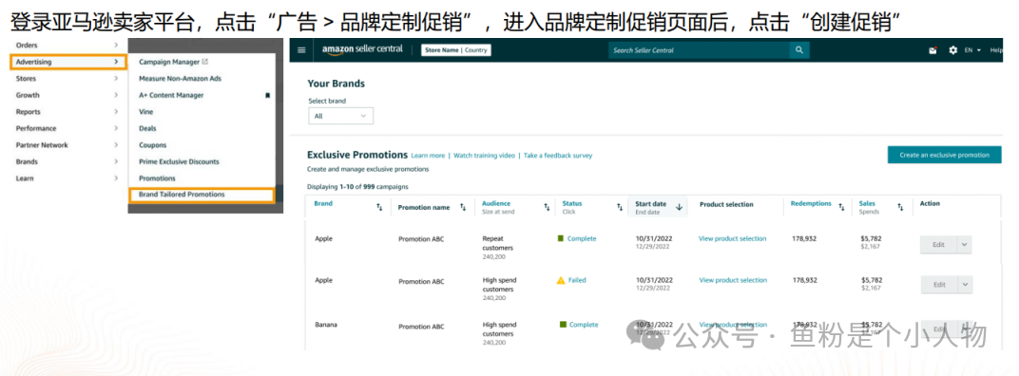This screenshot has width=1019, height=376.
Task: Open the Select brand dropdown
Action: 340,116
